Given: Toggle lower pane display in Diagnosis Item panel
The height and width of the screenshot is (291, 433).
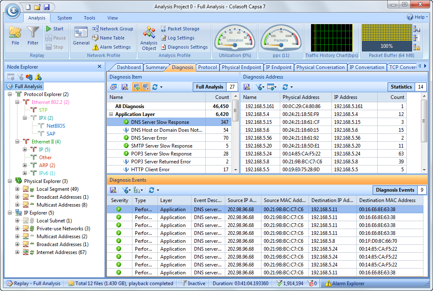Looking at the screenshot, I should click(145, 87).
